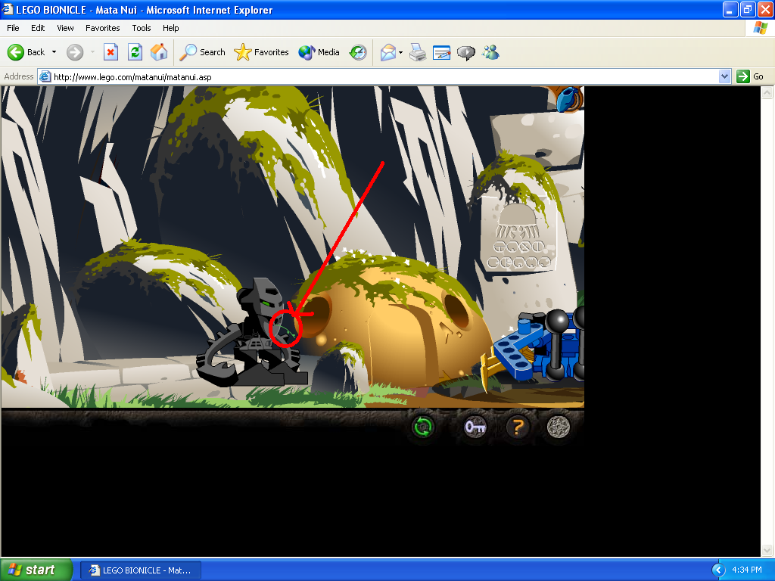Click the address bar URL field
The height and width of the screenshot is (581, 775).
[385, 76]
